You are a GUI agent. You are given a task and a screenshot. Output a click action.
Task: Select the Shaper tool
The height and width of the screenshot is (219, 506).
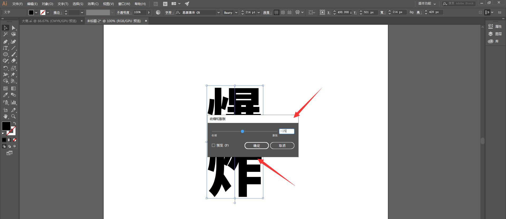(6, 61)
